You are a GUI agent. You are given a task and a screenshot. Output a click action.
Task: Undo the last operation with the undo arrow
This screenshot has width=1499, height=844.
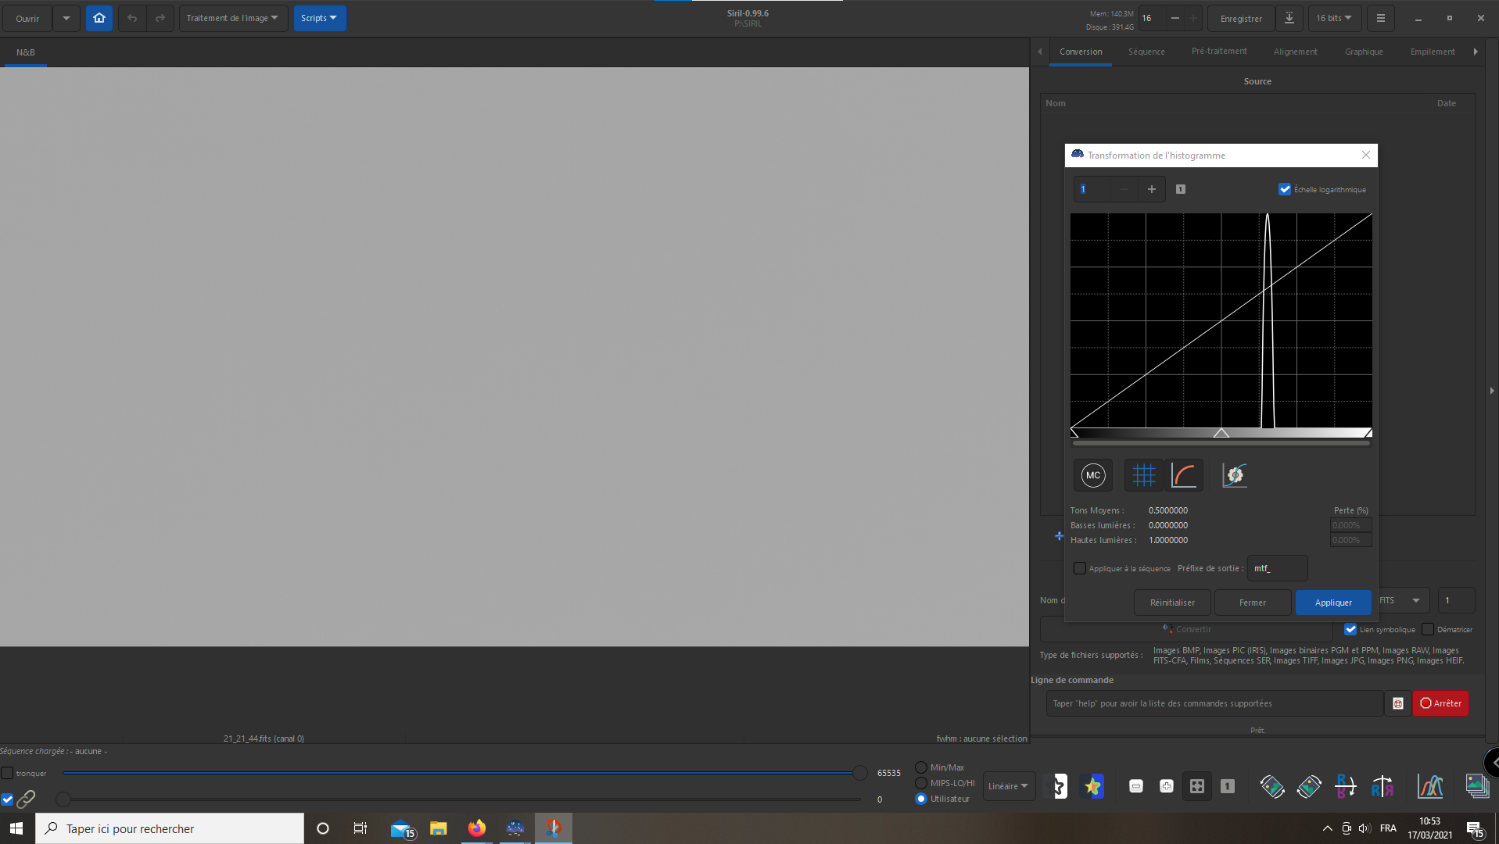click(132, 18)
